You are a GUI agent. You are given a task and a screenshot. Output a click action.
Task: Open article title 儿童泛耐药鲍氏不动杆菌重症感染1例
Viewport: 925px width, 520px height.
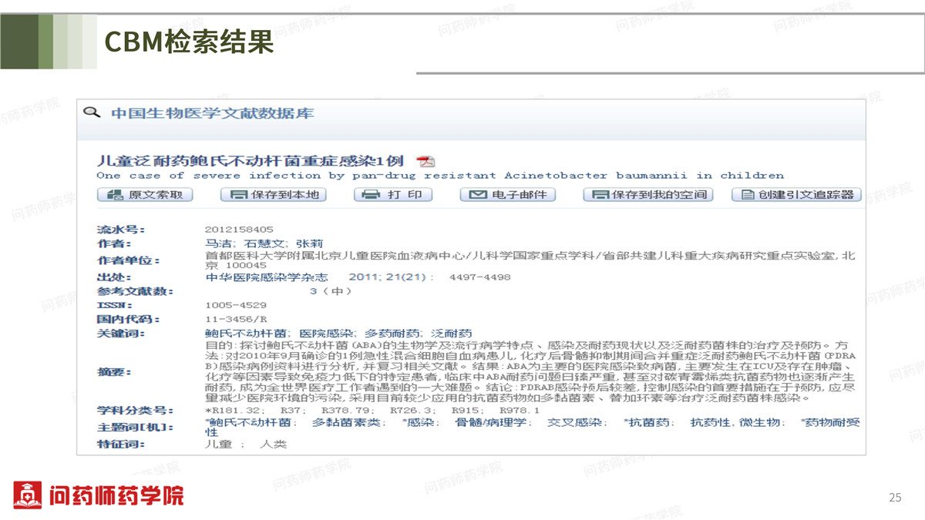coord(250,161)
